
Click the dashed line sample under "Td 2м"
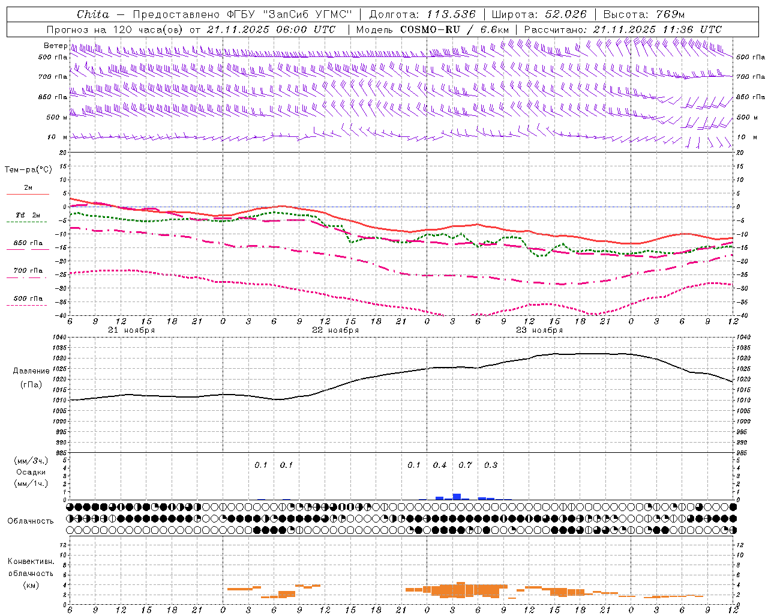pyautogui.click(x=26, y=222)
